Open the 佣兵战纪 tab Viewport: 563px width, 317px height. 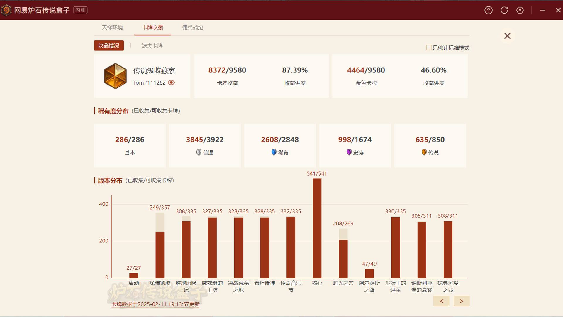pos(193,27)
